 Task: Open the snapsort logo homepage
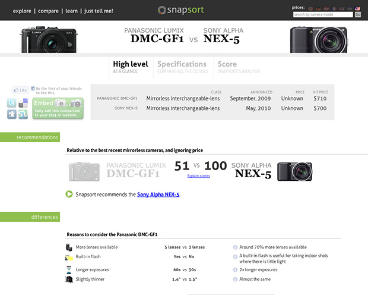[180, 10]
